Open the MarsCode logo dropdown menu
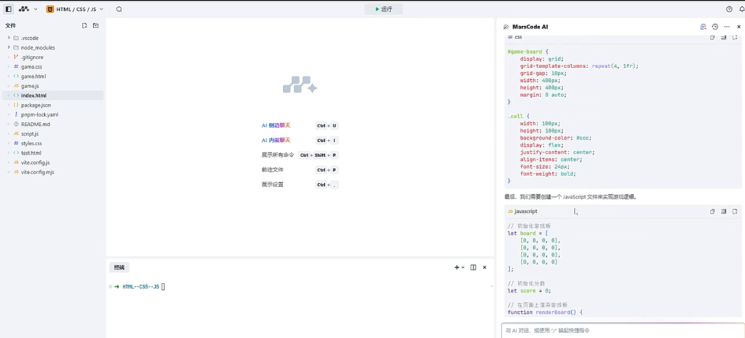Image resolution: width=745 pixels, height=338 pixels. click(28, 9)
